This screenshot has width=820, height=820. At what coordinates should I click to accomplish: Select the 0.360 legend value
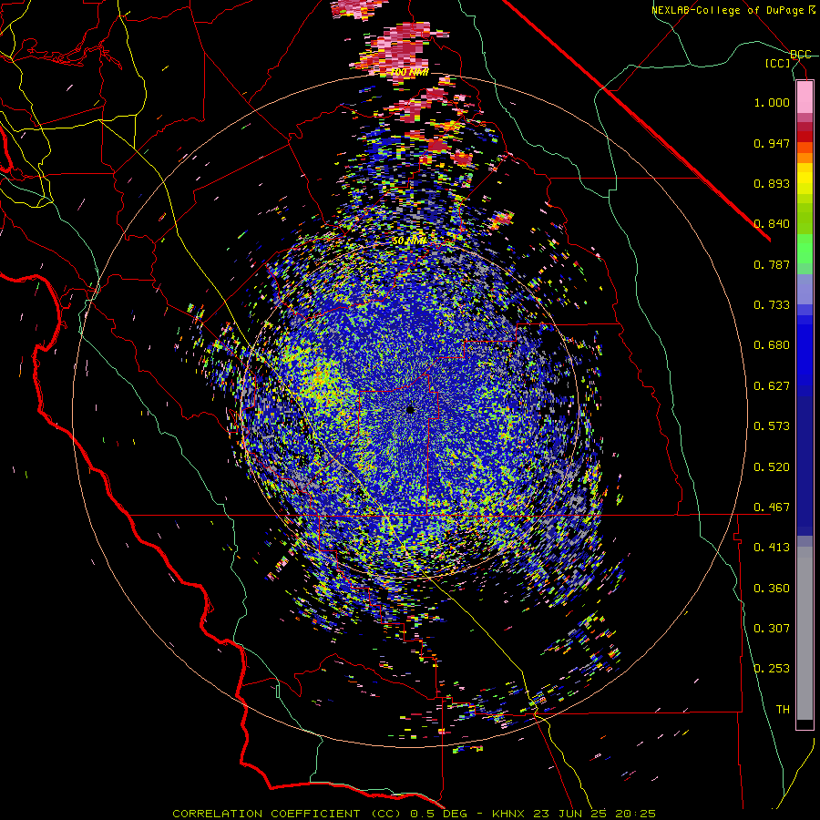[772, 589]
